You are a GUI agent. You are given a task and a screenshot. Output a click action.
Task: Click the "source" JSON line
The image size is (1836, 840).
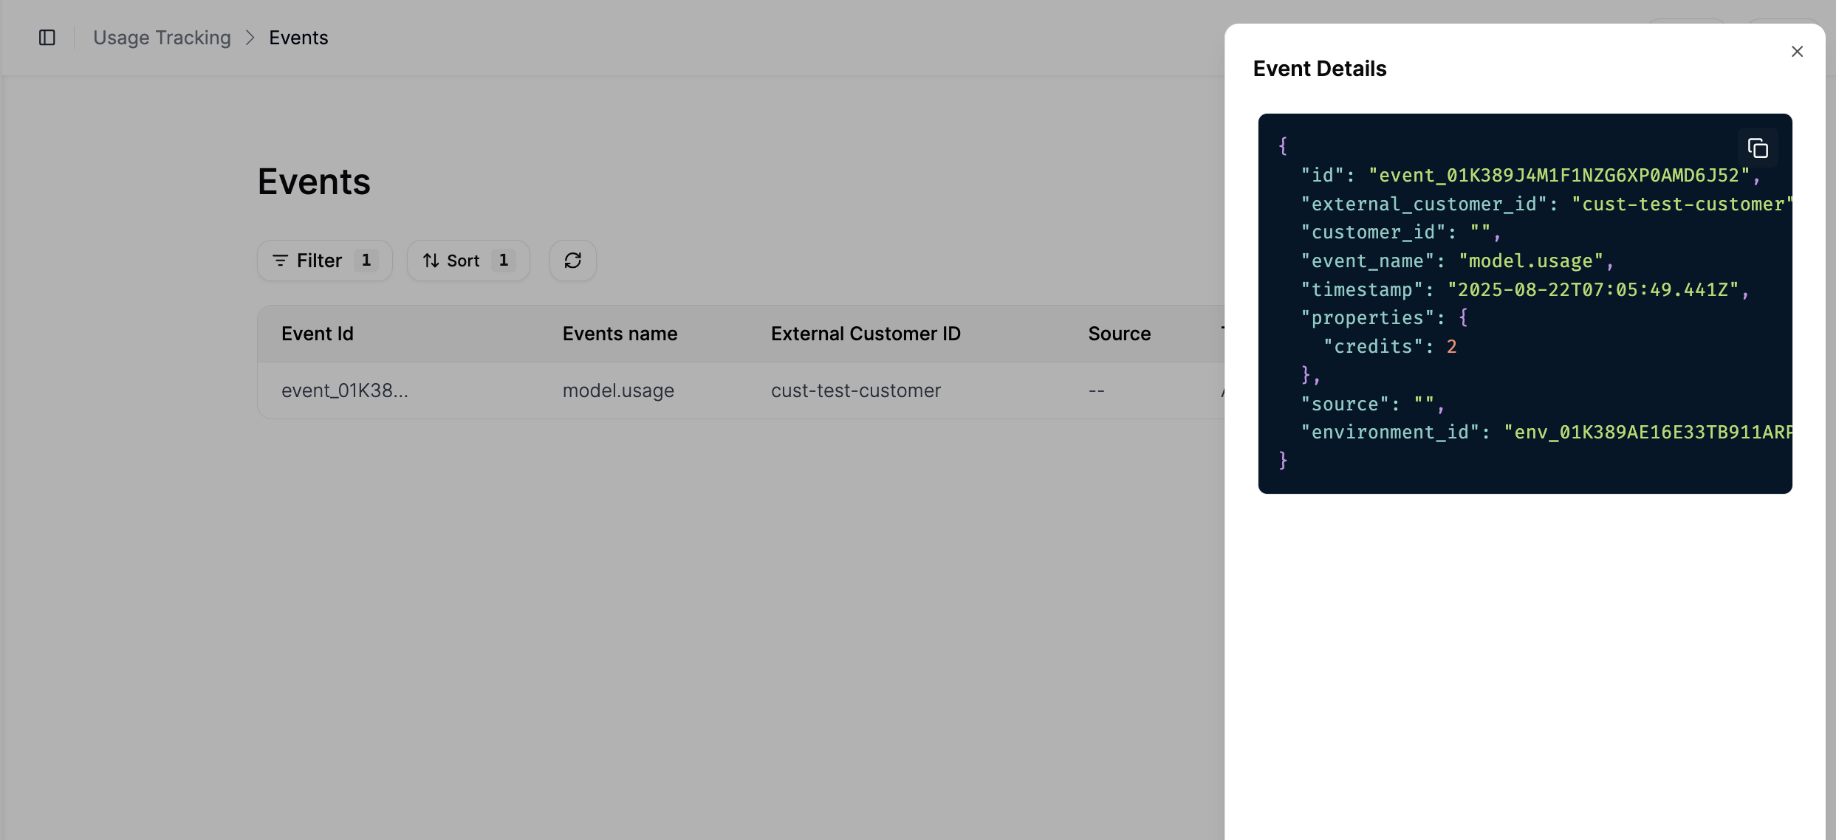[1373, 404]
